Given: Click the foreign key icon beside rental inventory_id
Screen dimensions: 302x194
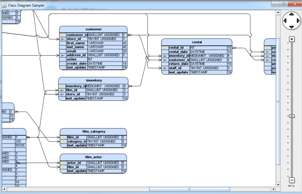Looking at the screenshot, I should pyautogui.click(x=165, y=56).
